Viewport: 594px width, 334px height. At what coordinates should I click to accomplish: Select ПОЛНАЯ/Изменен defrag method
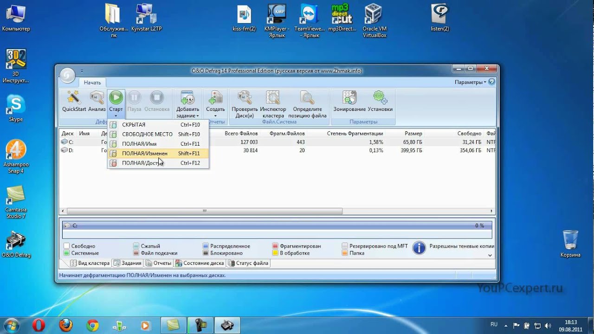click(158, 153)
